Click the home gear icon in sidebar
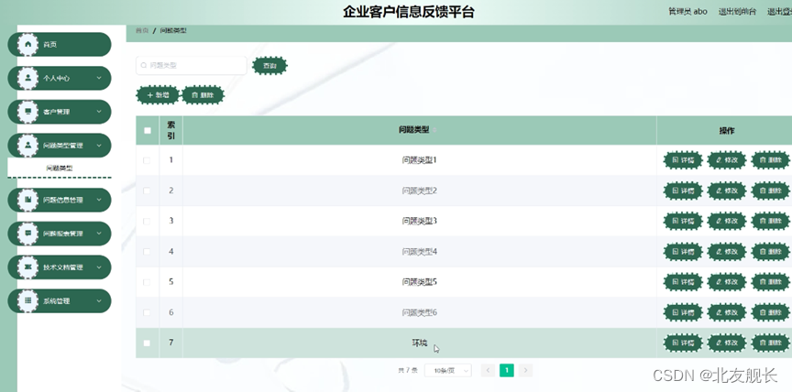Screen dimensions: 792x392 (x=27, y=44)
